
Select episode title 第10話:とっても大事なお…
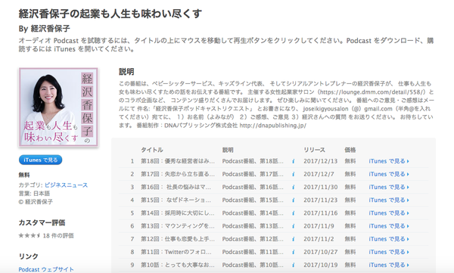178,265
